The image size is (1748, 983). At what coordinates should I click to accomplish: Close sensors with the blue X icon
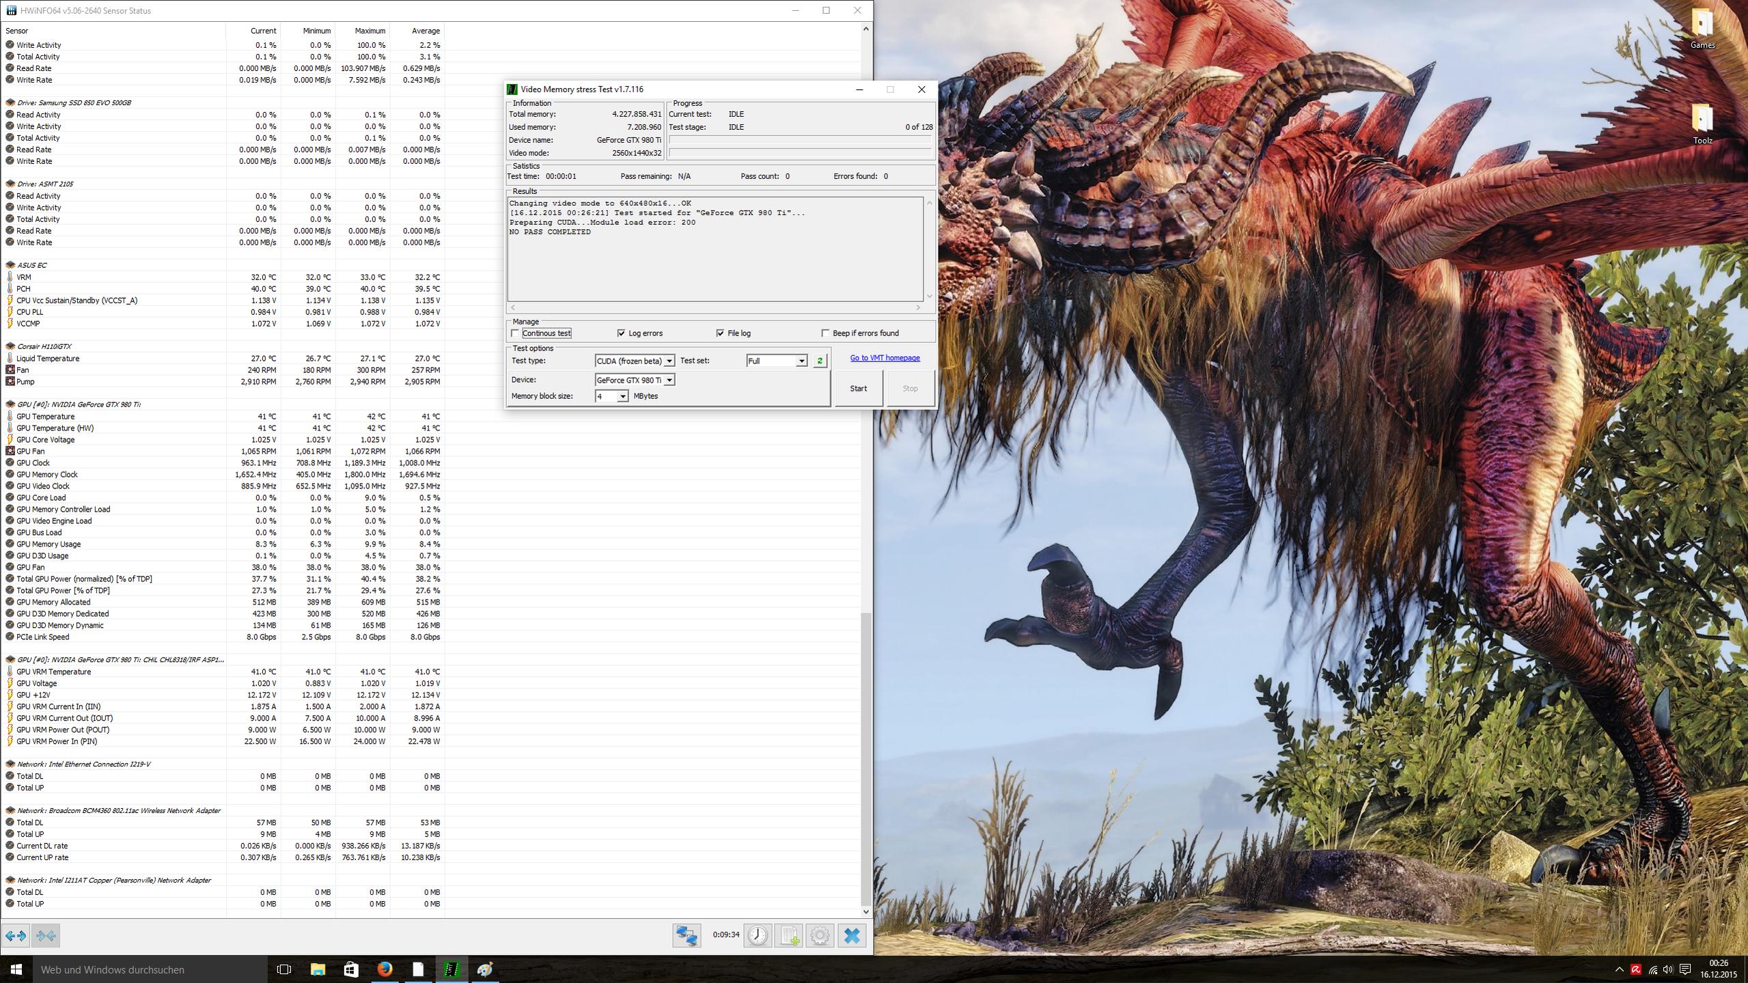[852, 935]
